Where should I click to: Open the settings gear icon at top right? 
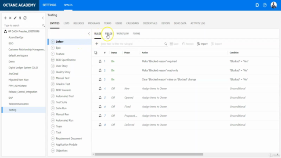coord(257,5)
